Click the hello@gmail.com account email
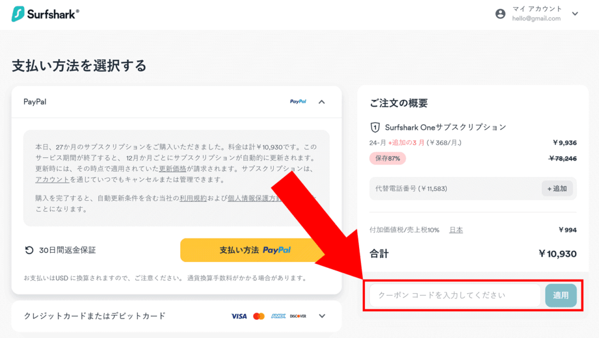This screenshot has width=599, height=338. [x=536, y=18]
